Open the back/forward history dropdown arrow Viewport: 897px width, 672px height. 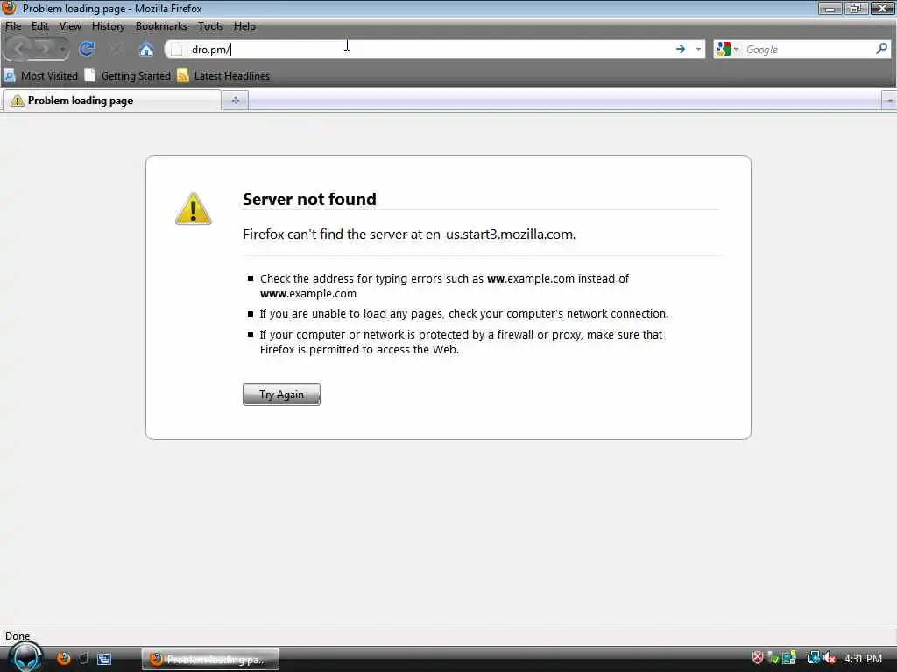pos(62,49)
